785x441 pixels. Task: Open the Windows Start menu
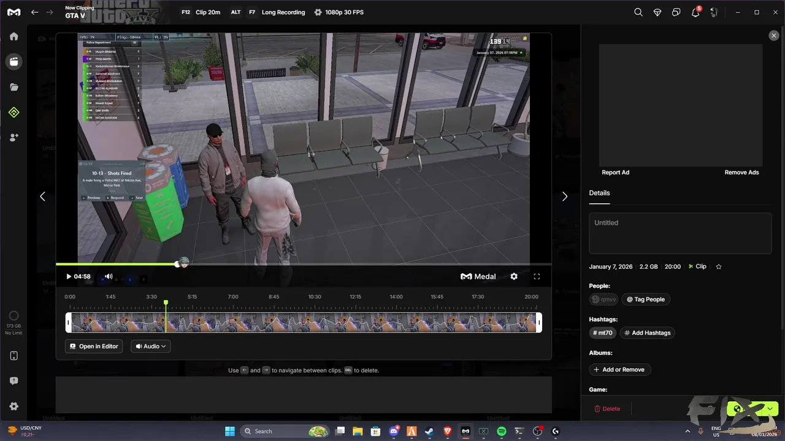pyautogui.click(x=229, y=431)
